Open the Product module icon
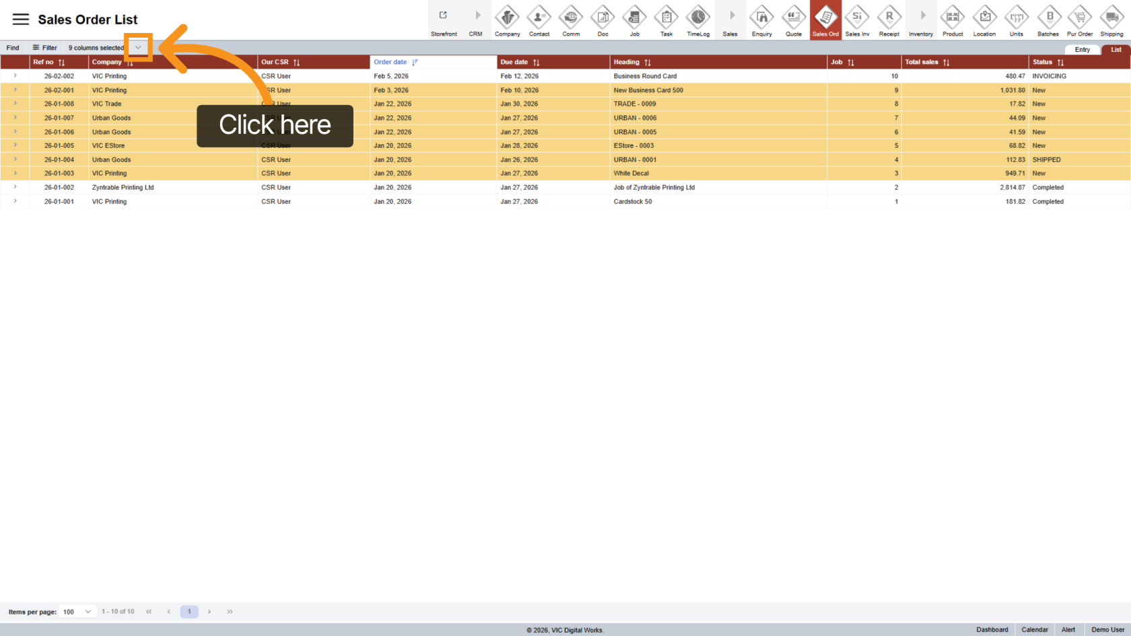This screenshot has width=1131, height=636. point(953,20)
